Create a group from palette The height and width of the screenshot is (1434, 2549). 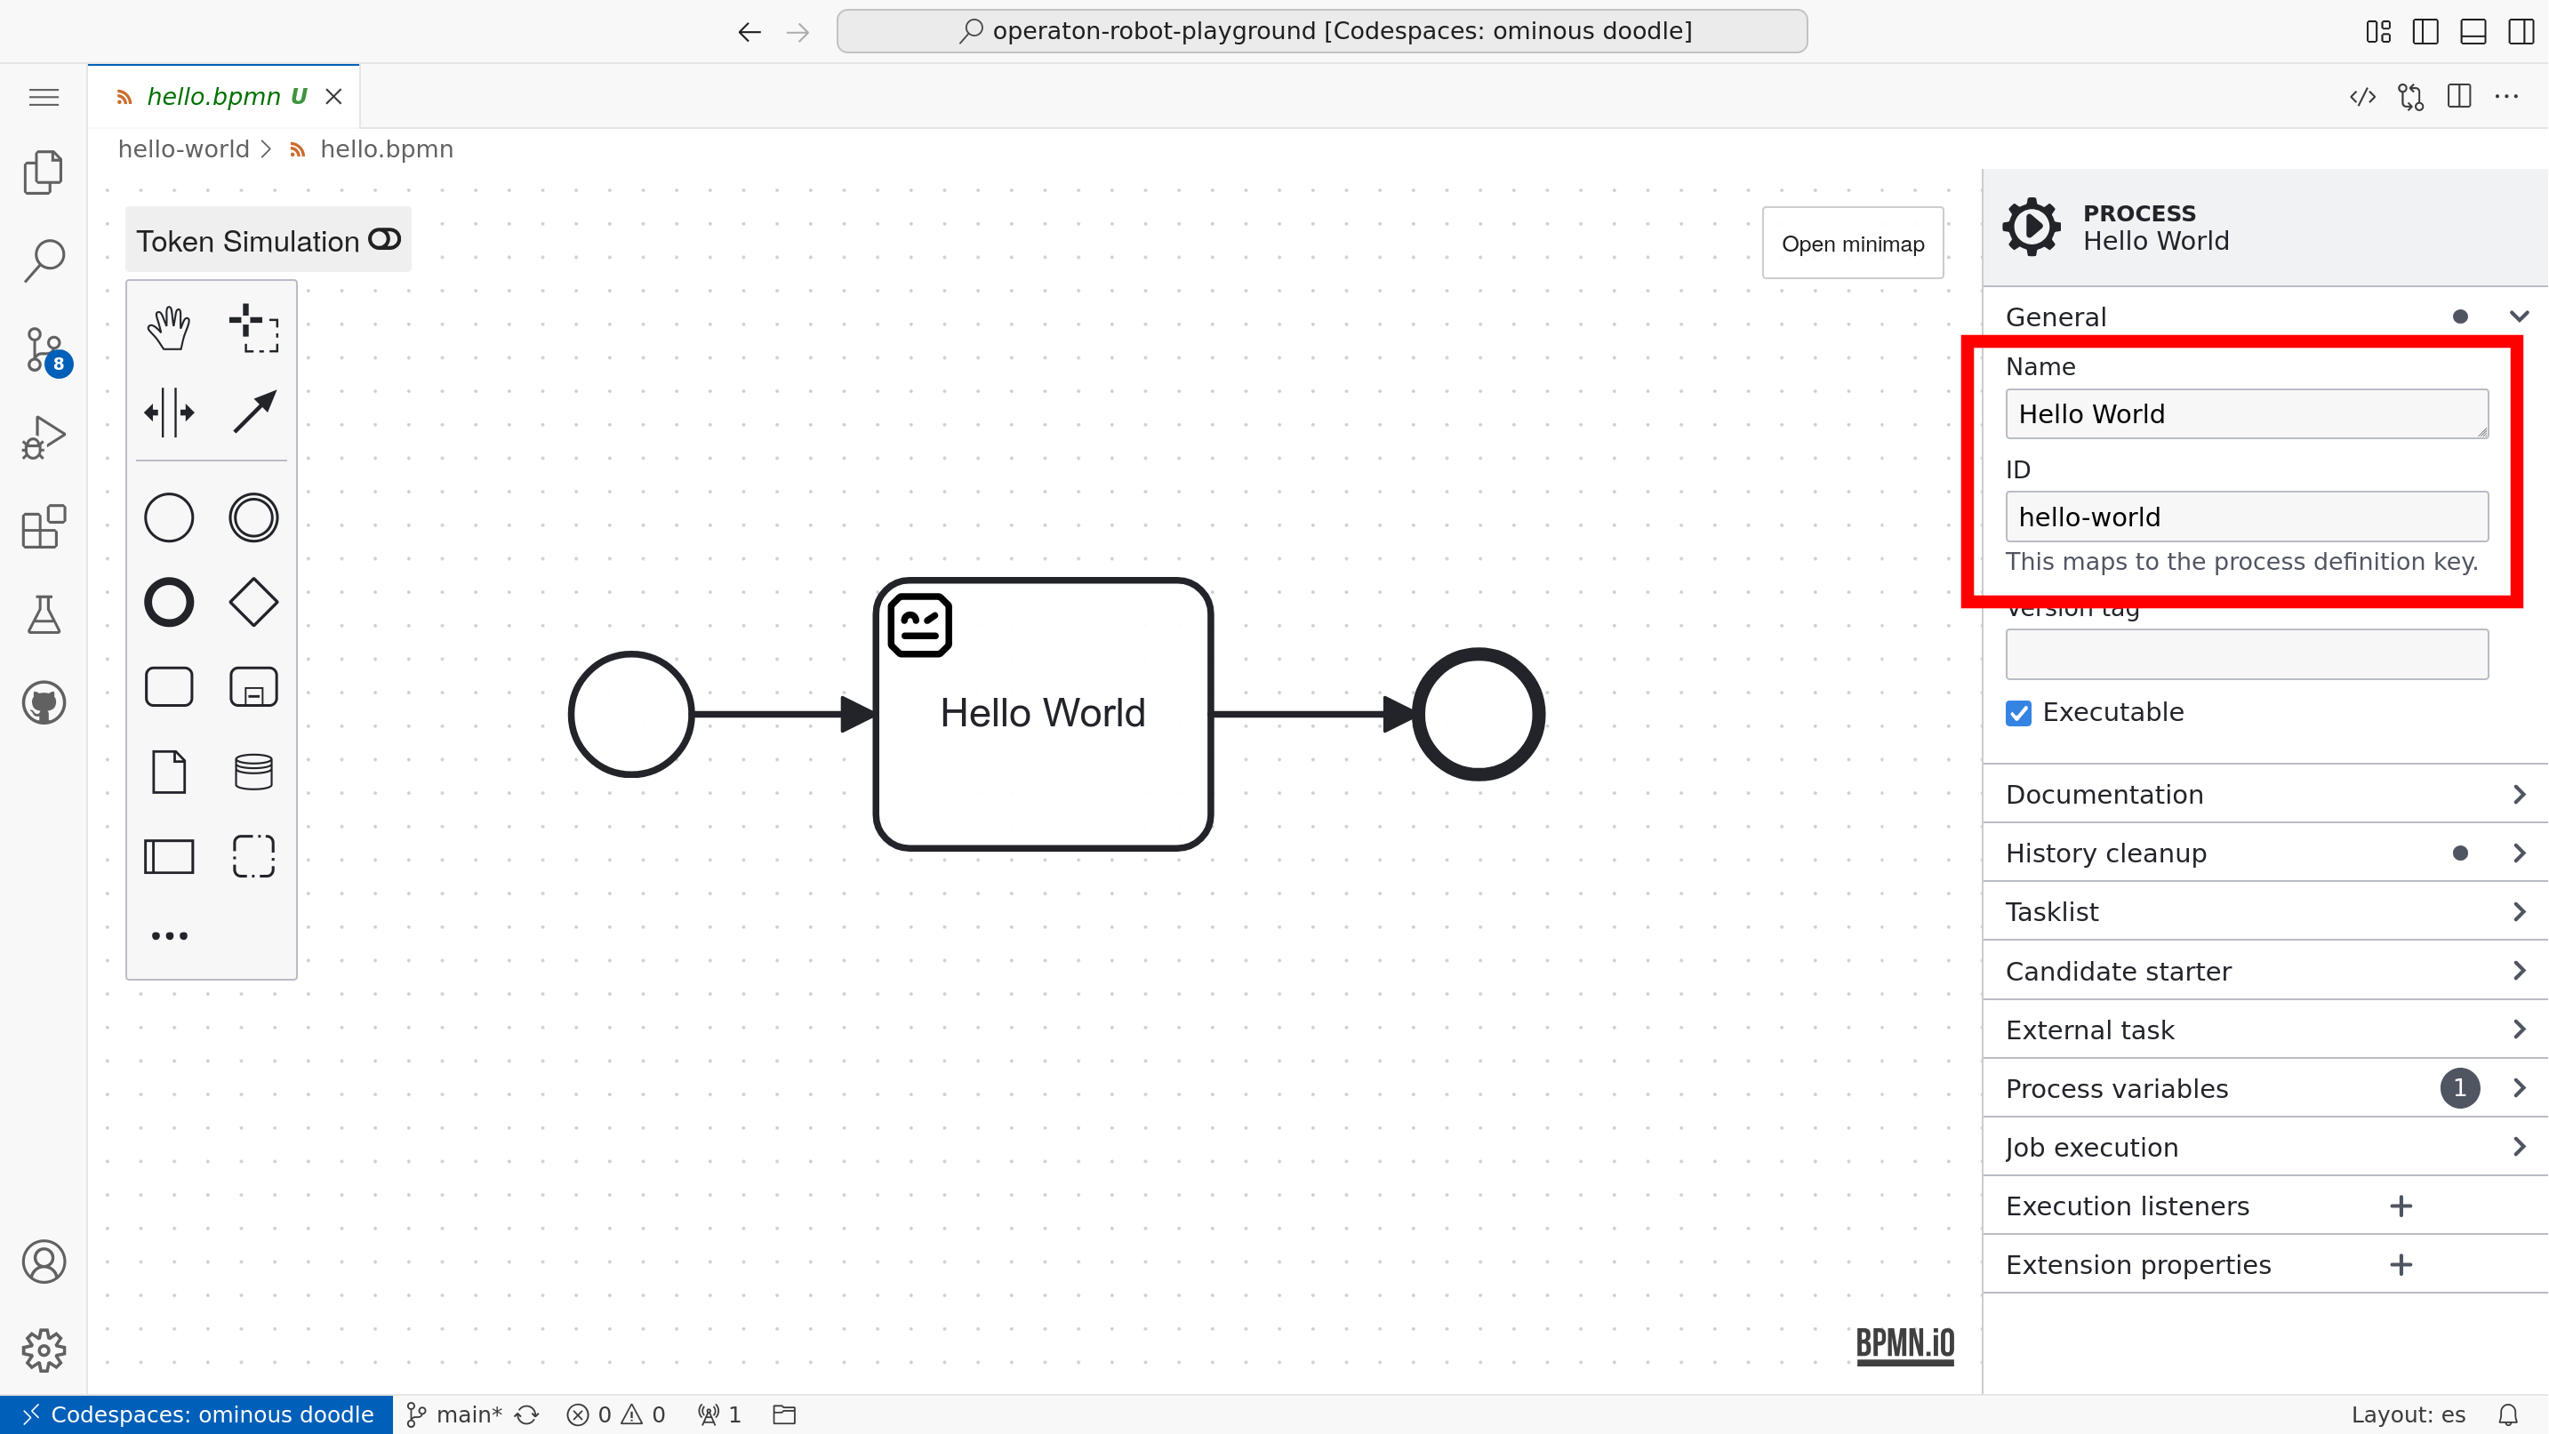[x=253, y=857]
